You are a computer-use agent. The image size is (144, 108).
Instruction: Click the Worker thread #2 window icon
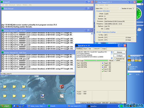pyautogui.click(x=3, y=53)
